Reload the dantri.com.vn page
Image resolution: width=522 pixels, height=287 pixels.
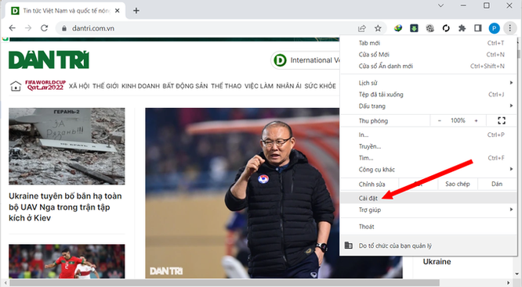pos(44,28)
